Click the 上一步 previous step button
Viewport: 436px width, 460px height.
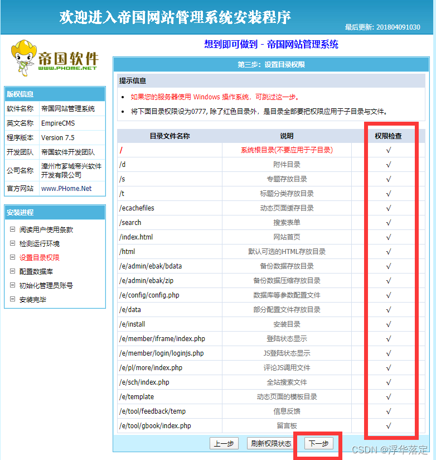coord(224,443)
